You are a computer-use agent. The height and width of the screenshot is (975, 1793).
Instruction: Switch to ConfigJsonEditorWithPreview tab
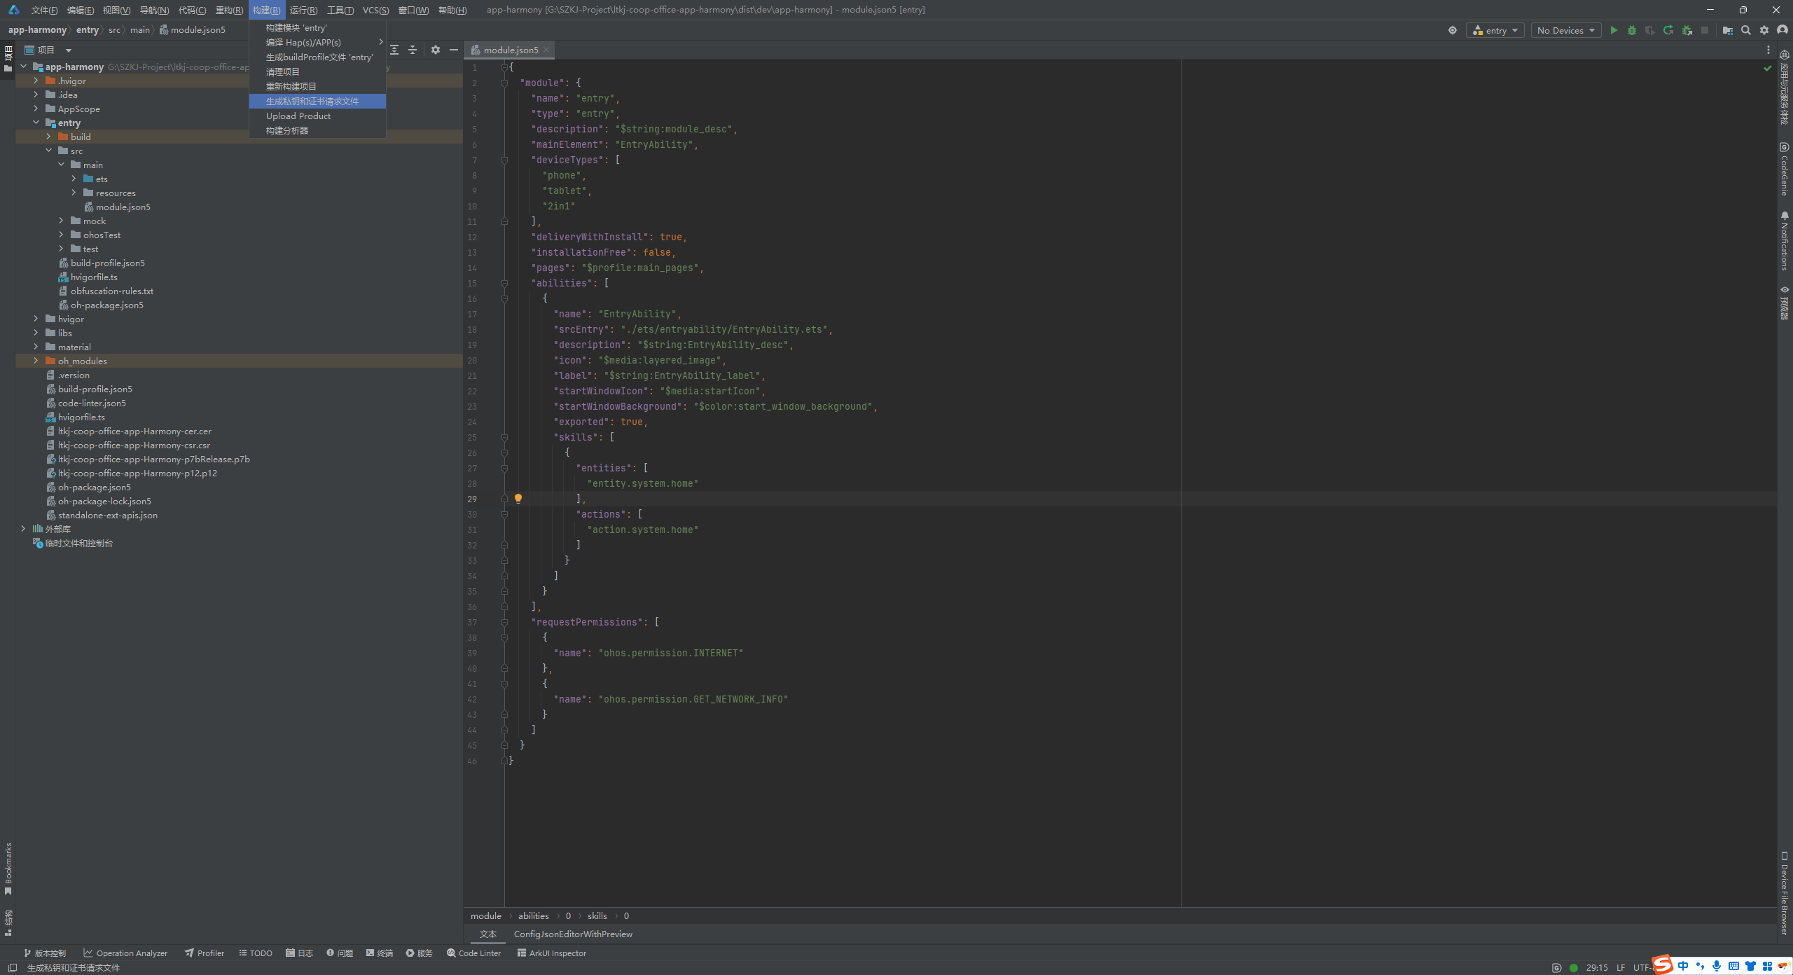[573, 934]
